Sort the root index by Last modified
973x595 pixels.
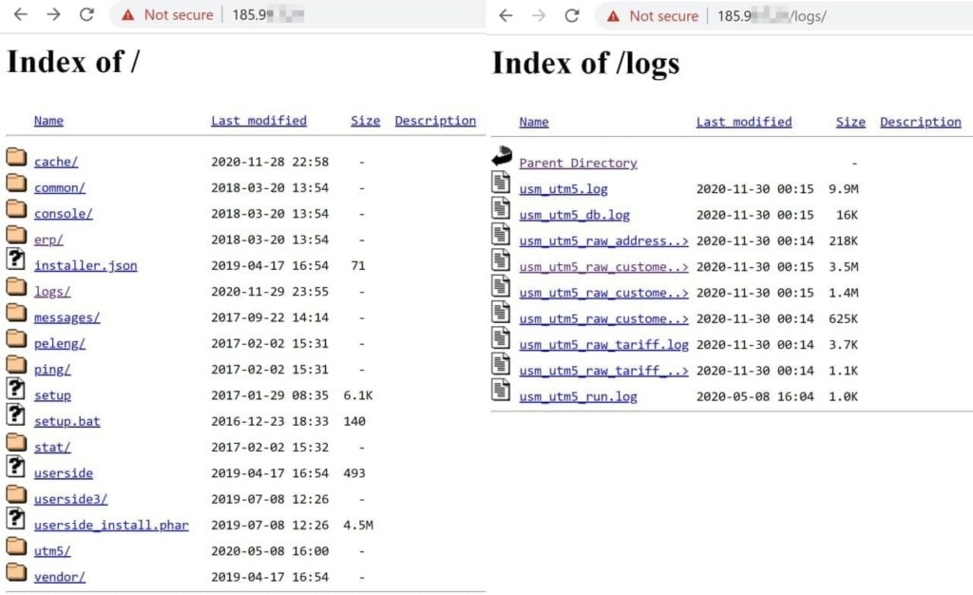point(258,121)
